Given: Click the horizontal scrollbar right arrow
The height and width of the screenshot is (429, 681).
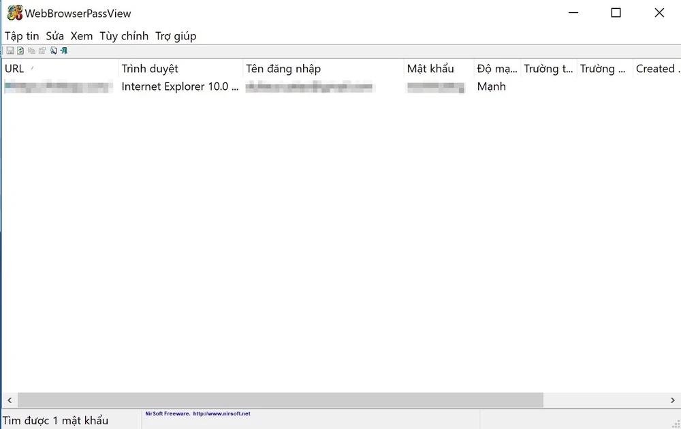Looking at the screenshot, I should click(672, 400).
